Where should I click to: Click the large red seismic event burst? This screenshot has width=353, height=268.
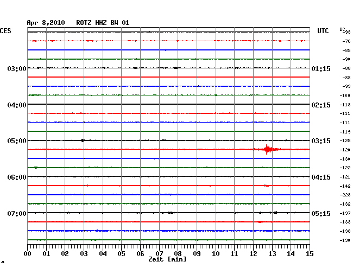pyautogui.click(x=267, y=149)
